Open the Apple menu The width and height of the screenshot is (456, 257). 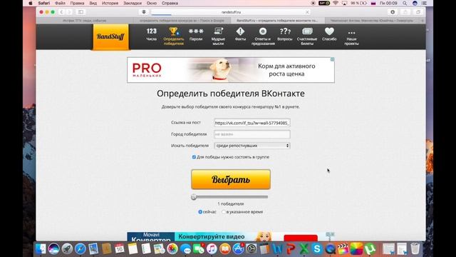[x=30, y=3]
